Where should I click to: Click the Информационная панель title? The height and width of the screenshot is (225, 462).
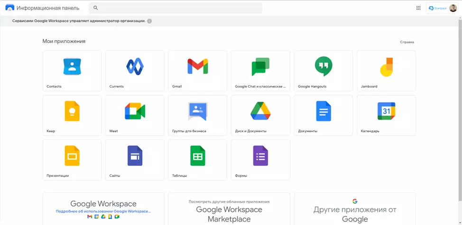coord(48,8)
